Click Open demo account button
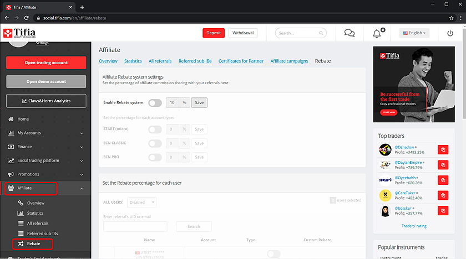Viewport: 466px width, 259px height. pyautogui.click(x=46, y=81)
